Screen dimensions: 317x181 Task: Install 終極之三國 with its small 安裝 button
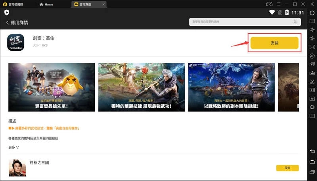(287, 168)
